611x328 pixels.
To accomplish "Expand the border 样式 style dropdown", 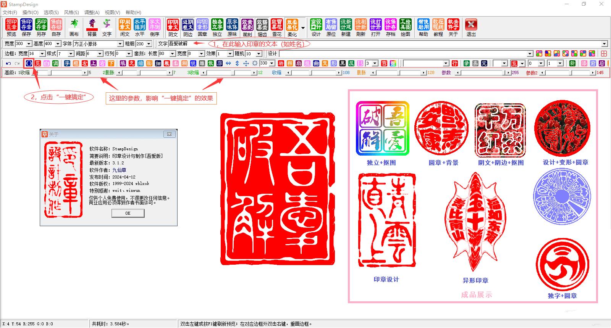I will pos(71,54).
